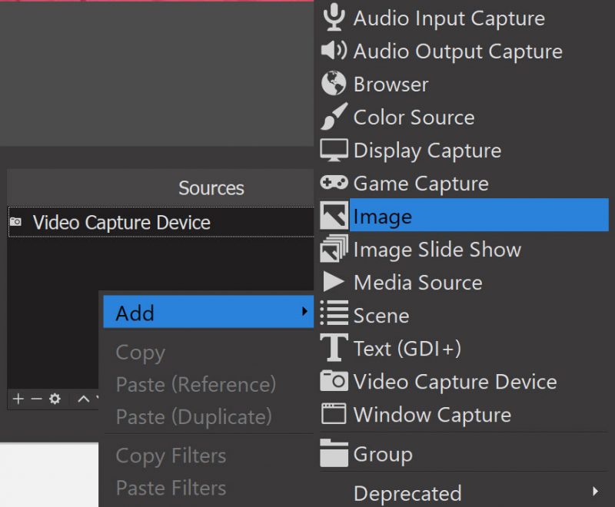The image size is (615, 507).
Task: Click the T icon for Text (GDI+)
Action: [334, 349]
